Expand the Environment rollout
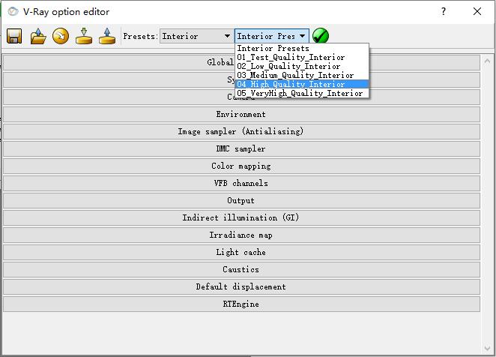496x357 pixels. 241,114
